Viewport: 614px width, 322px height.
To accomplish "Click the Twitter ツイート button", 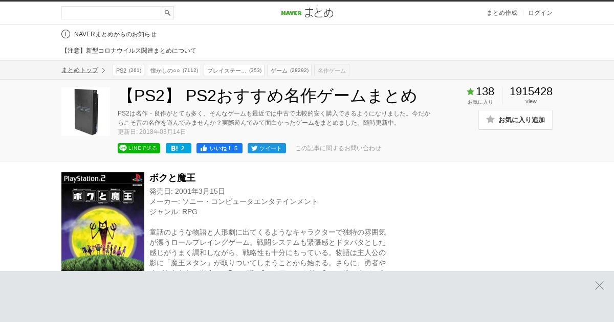I will (267, 148).
